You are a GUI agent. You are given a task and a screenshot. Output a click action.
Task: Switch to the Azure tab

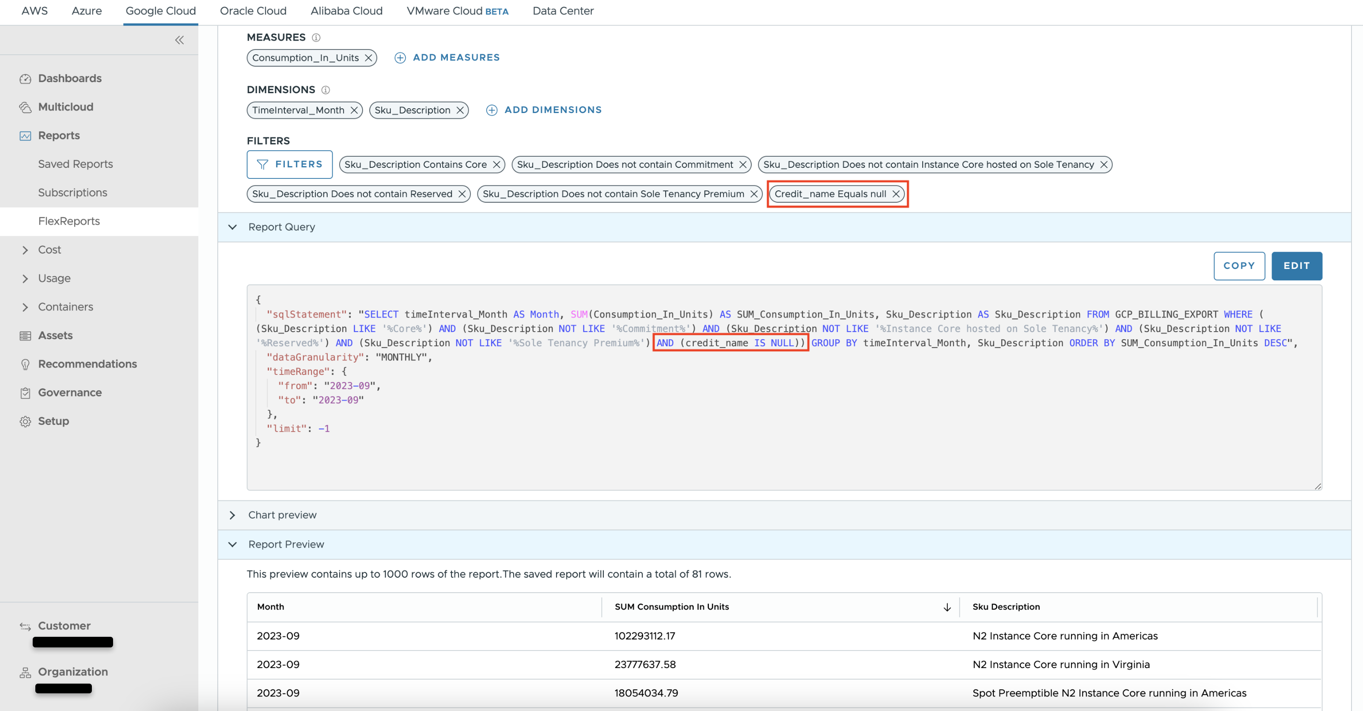pyautogui.click(x=86, y=11)
